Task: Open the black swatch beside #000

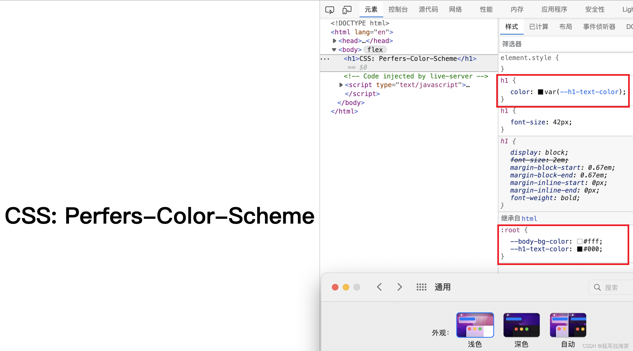Action: tap(579, 249)
